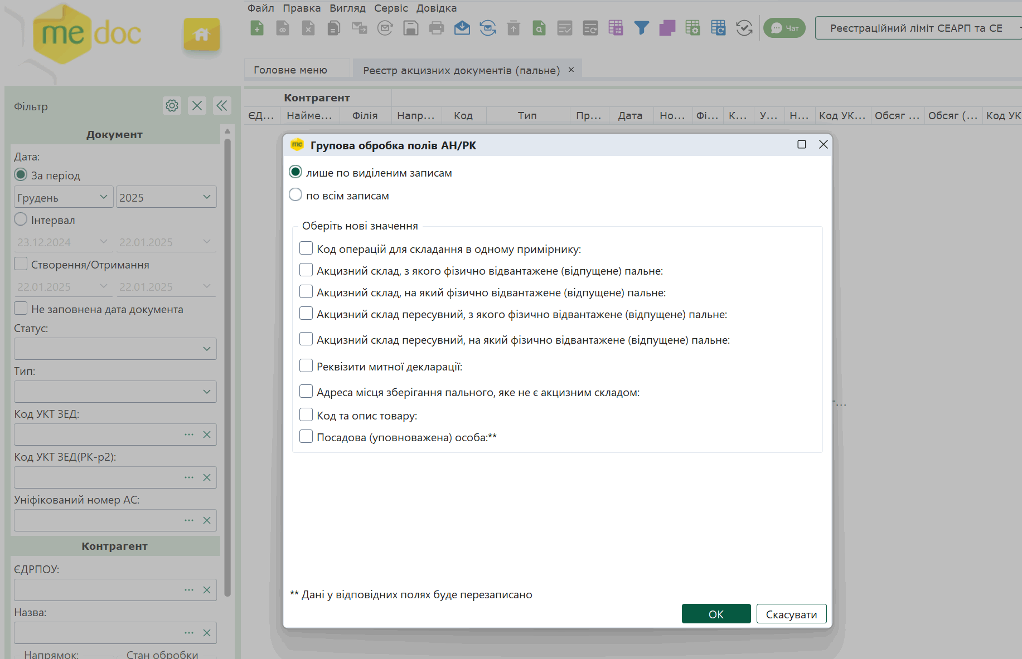1022x659 pixels.
Task: Click the blue filter funnel icon
Action: [x=642, y=28]
